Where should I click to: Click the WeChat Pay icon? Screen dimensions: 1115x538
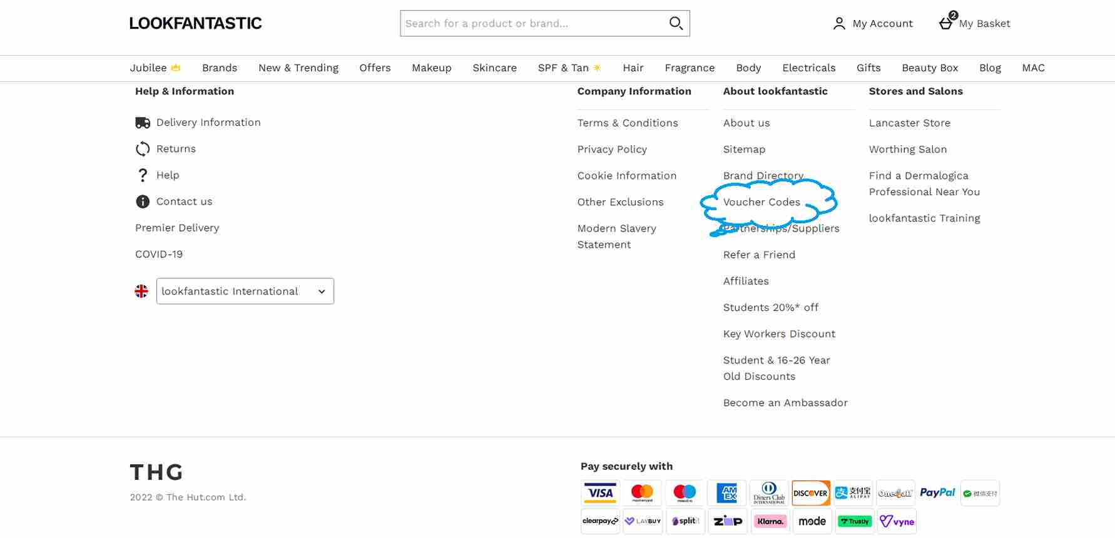tap(980, 493)
